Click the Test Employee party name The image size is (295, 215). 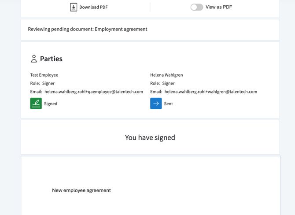click(44, 75)
